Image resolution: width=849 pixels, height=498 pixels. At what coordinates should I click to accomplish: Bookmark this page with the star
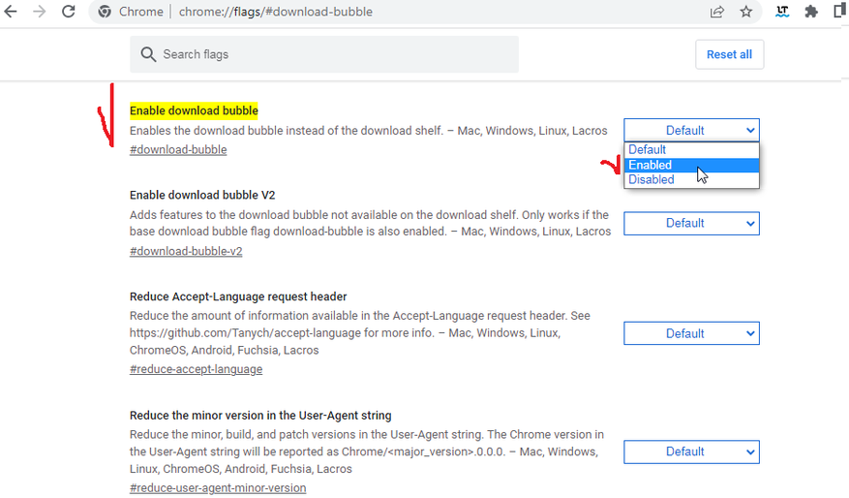coord(745,13)
